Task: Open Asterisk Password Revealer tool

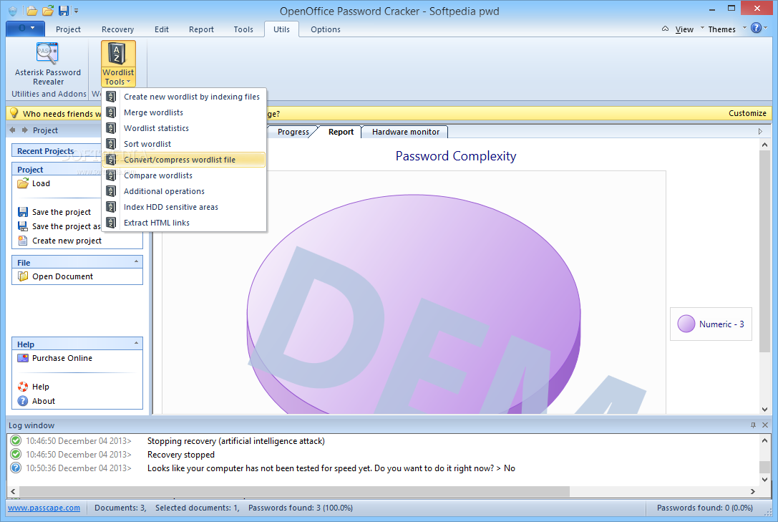Action: [48, 64]
